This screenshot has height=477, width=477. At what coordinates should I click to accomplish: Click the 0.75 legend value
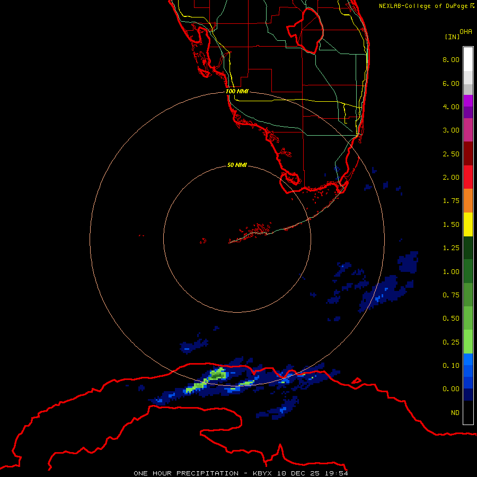[x=451, y=295]
